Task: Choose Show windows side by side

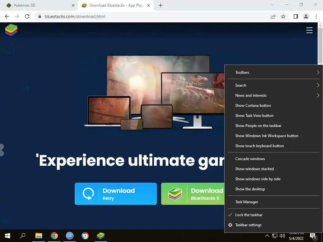Action: click(x=273, y=179)
